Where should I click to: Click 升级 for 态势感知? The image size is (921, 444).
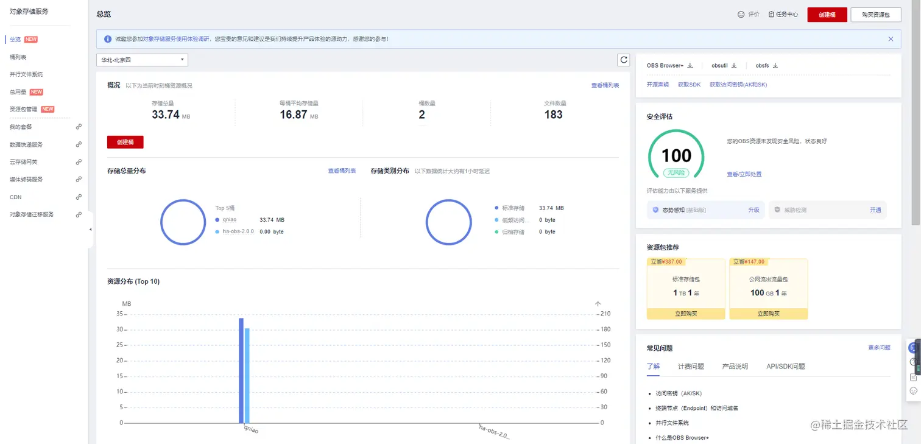tap(753, 210)
